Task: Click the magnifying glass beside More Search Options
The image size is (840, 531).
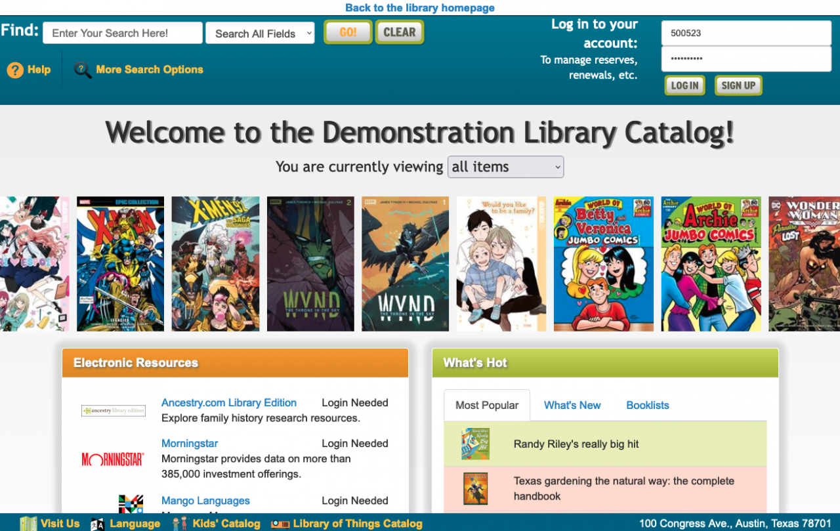Action: pos(81,70)
